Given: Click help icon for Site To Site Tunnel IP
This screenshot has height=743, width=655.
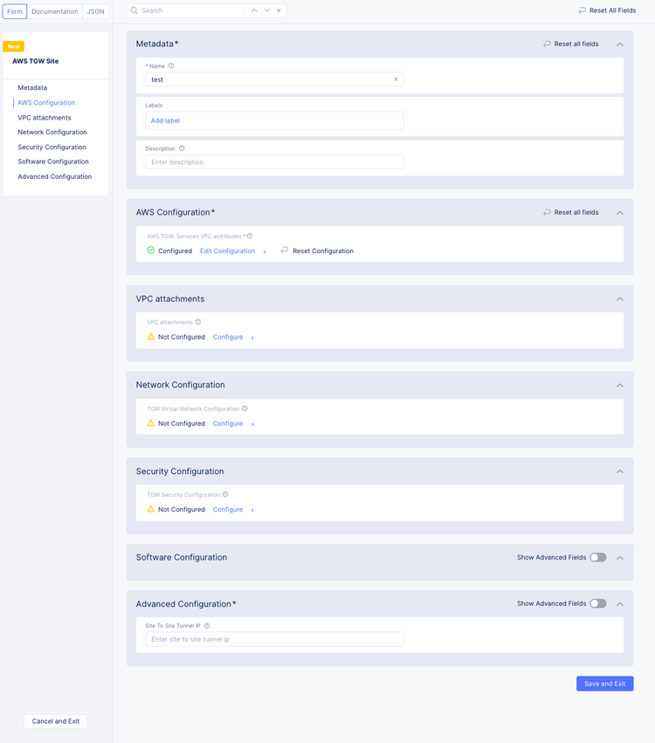Looking at the screenshot, I should [207, 626].
